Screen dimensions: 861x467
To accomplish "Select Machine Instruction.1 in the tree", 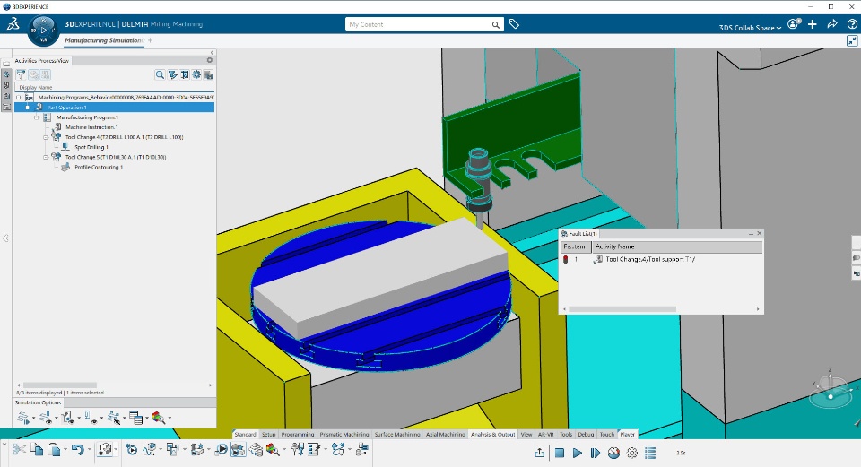I will (x=91, y=126).
